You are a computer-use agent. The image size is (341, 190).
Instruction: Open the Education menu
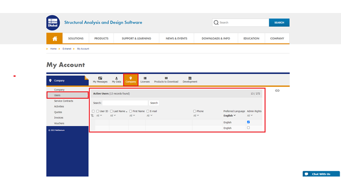pyautogui.click(x=251, y=39)
